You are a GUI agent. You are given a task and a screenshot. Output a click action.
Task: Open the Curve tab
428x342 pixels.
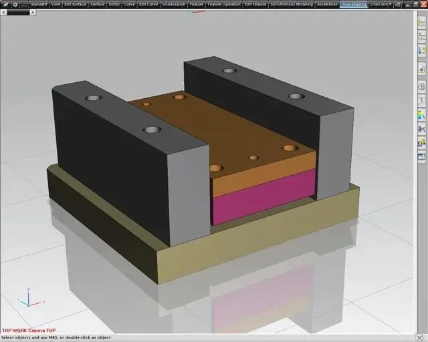click(x=129, y=5)
